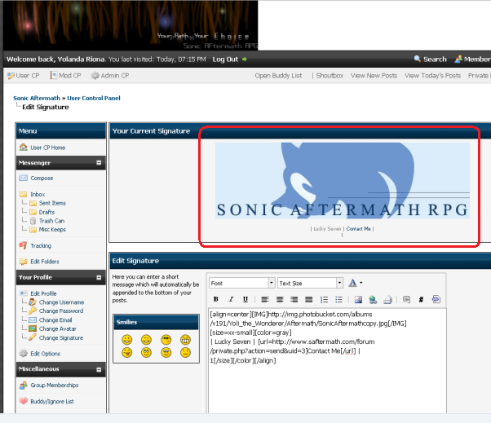Center align signature text
This screenshot has height=423, width=491.
pyautogui.click(x=280, y=299)
